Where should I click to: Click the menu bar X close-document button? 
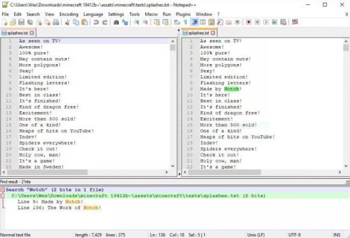click(347, 14)
